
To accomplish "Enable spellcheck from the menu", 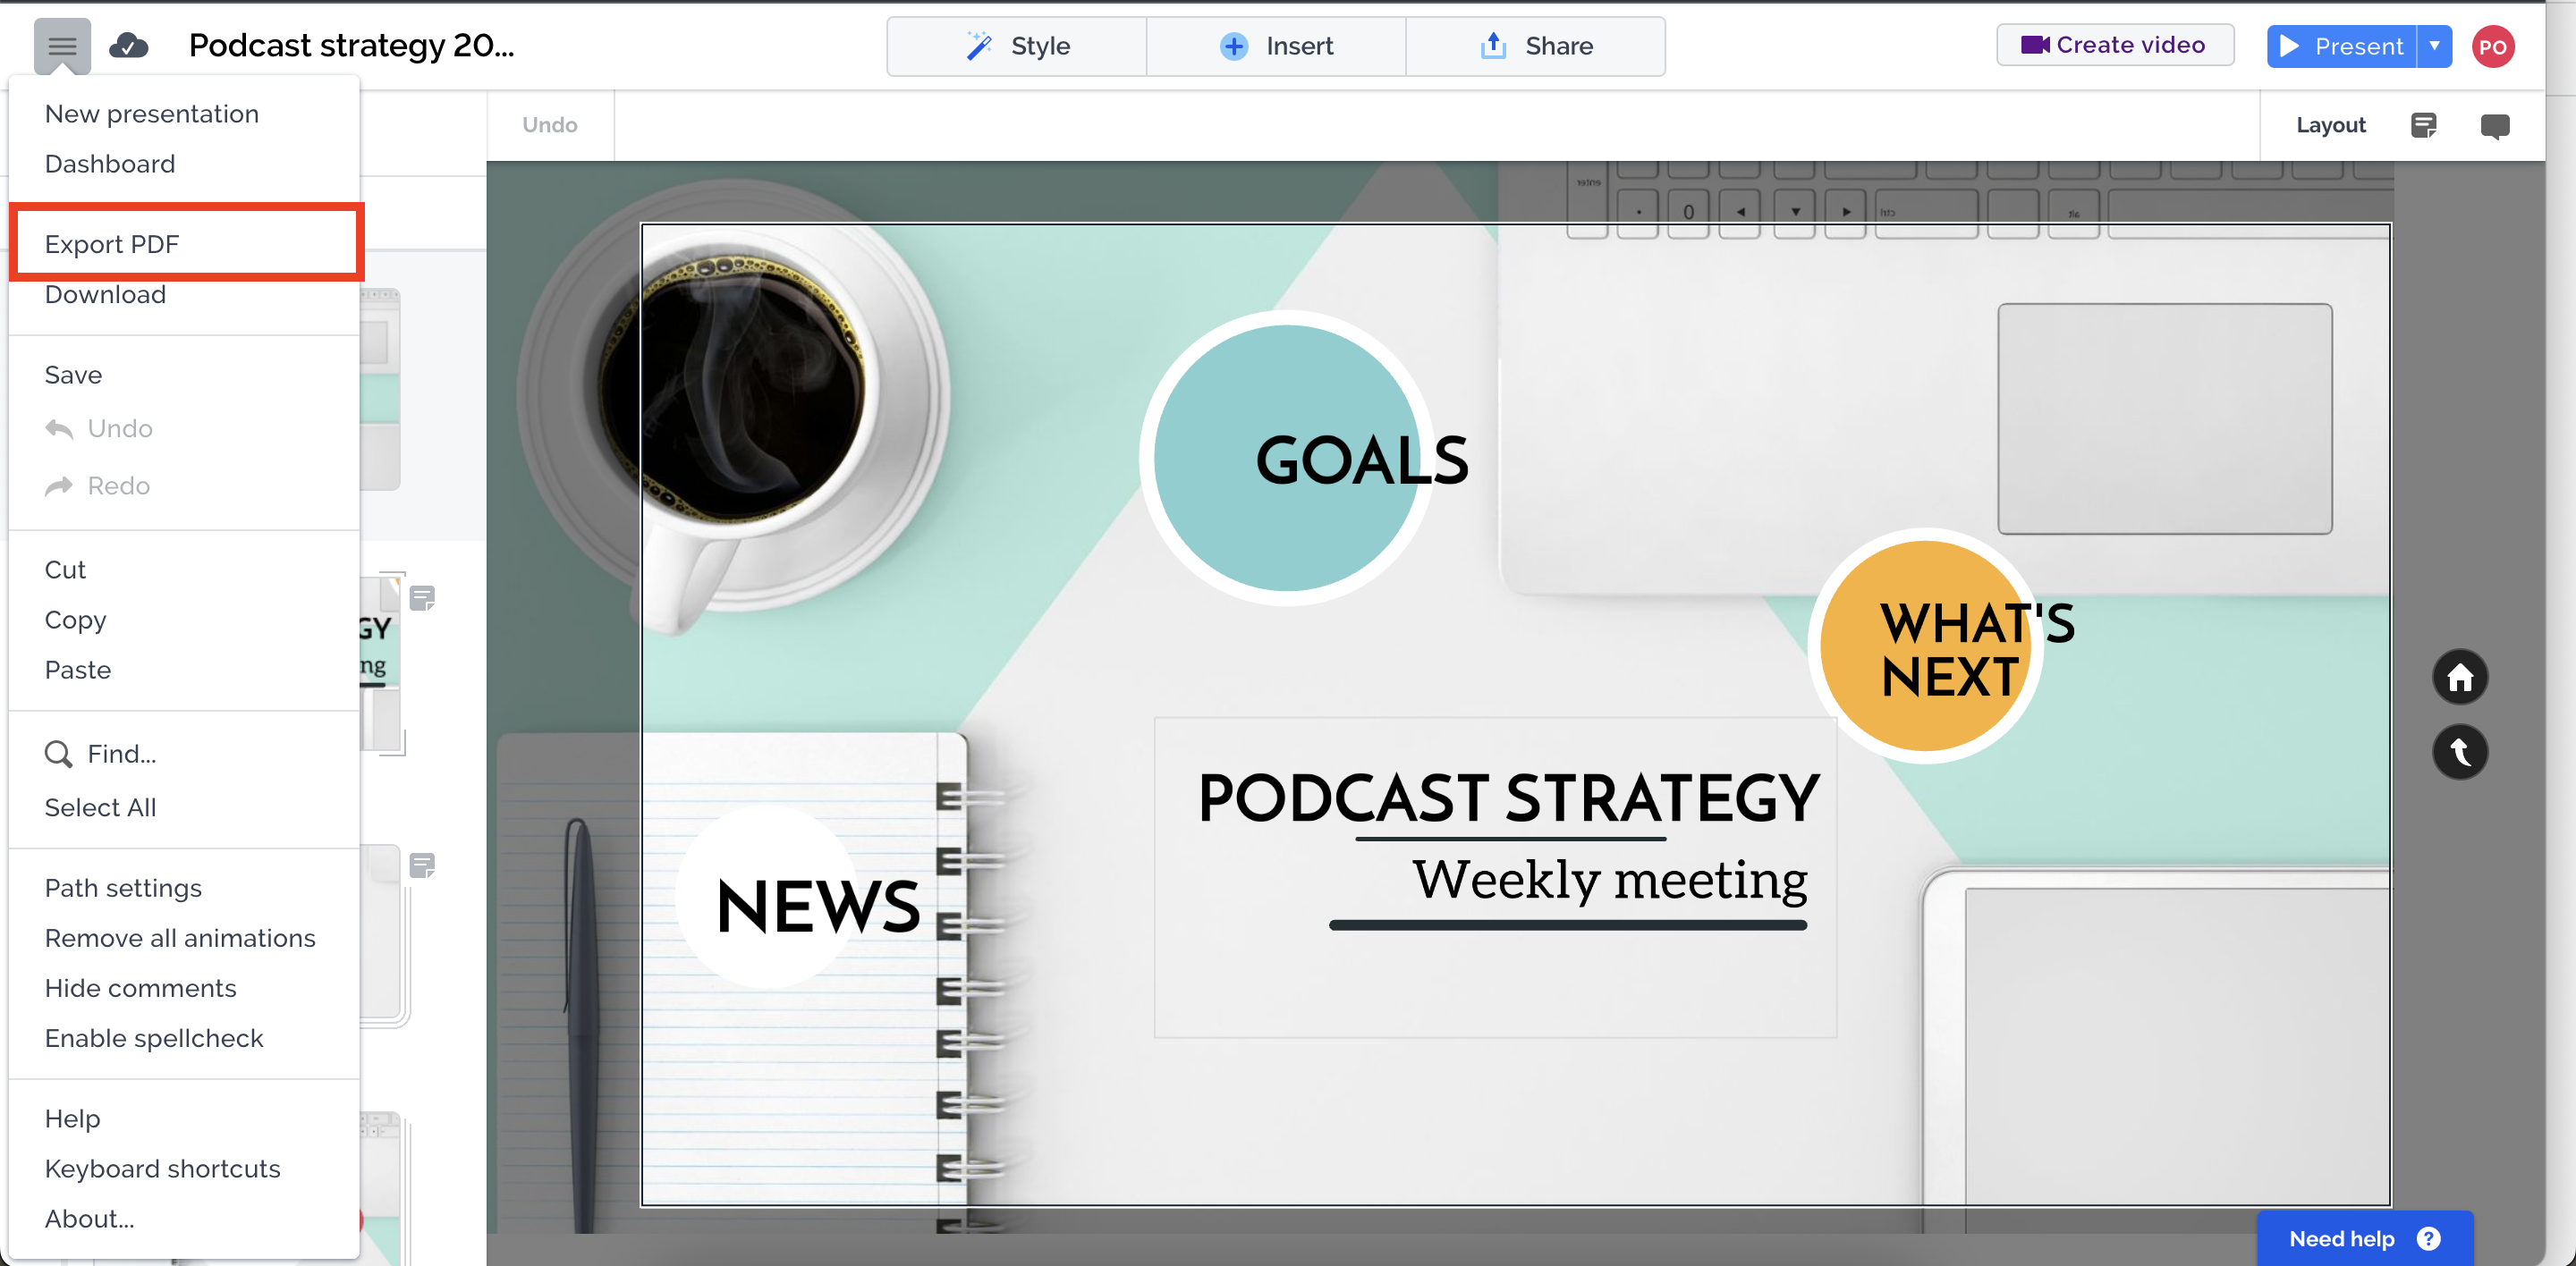I will (x=153, y=1037).
